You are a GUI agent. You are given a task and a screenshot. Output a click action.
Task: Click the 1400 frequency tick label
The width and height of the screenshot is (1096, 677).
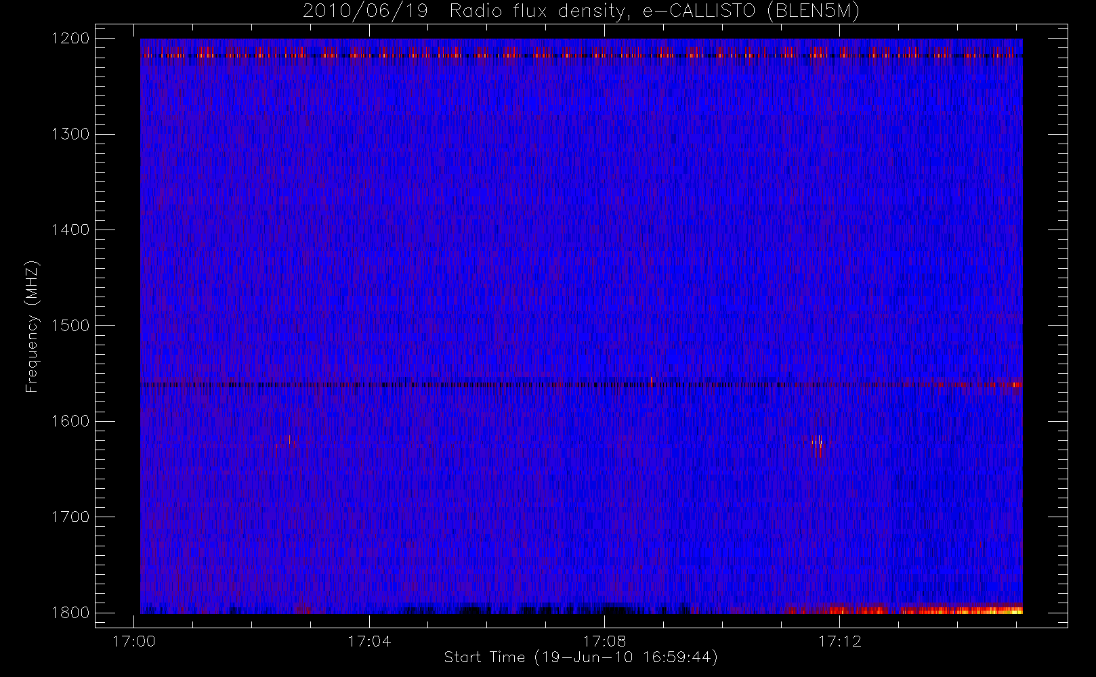[70, 230]
